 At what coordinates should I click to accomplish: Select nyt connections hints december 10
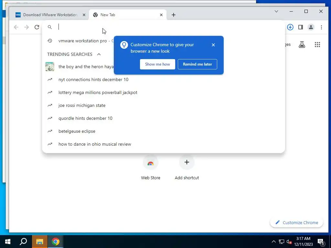pos(163,79)
